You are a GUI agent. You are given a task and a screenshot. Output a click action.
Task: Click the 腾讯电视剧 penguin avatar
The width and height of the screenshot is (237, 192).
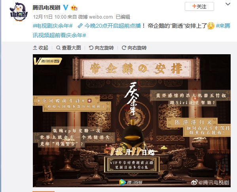pos(19,12)
